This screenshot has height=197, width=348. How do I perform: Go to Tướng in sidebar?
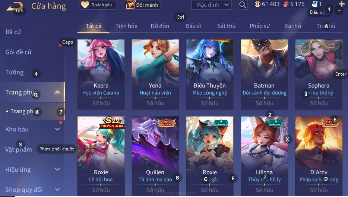pyautogui.click(x=15, y=72)
